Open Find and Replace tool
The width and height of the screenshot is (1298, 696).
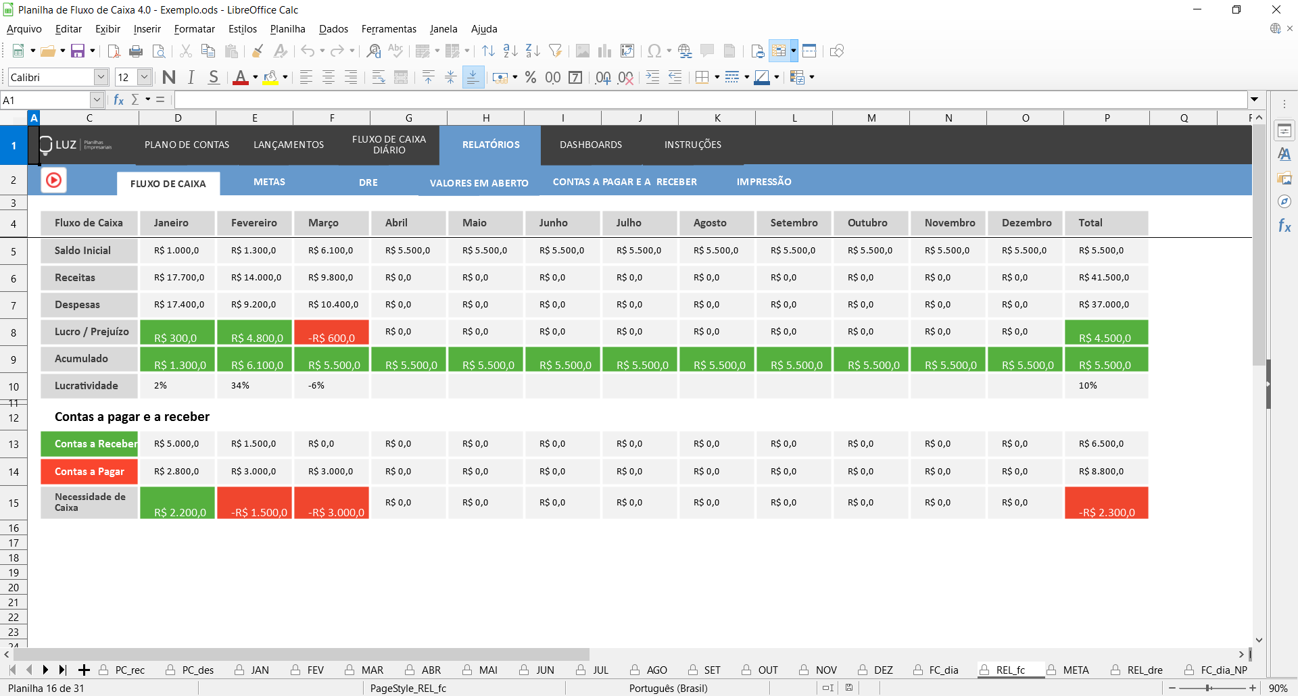click(373, 51)
